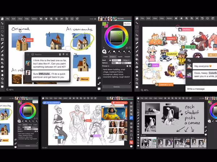Select the green foreground color swatch above the big color wheel
217x162 pixels.
pos(104,24)
